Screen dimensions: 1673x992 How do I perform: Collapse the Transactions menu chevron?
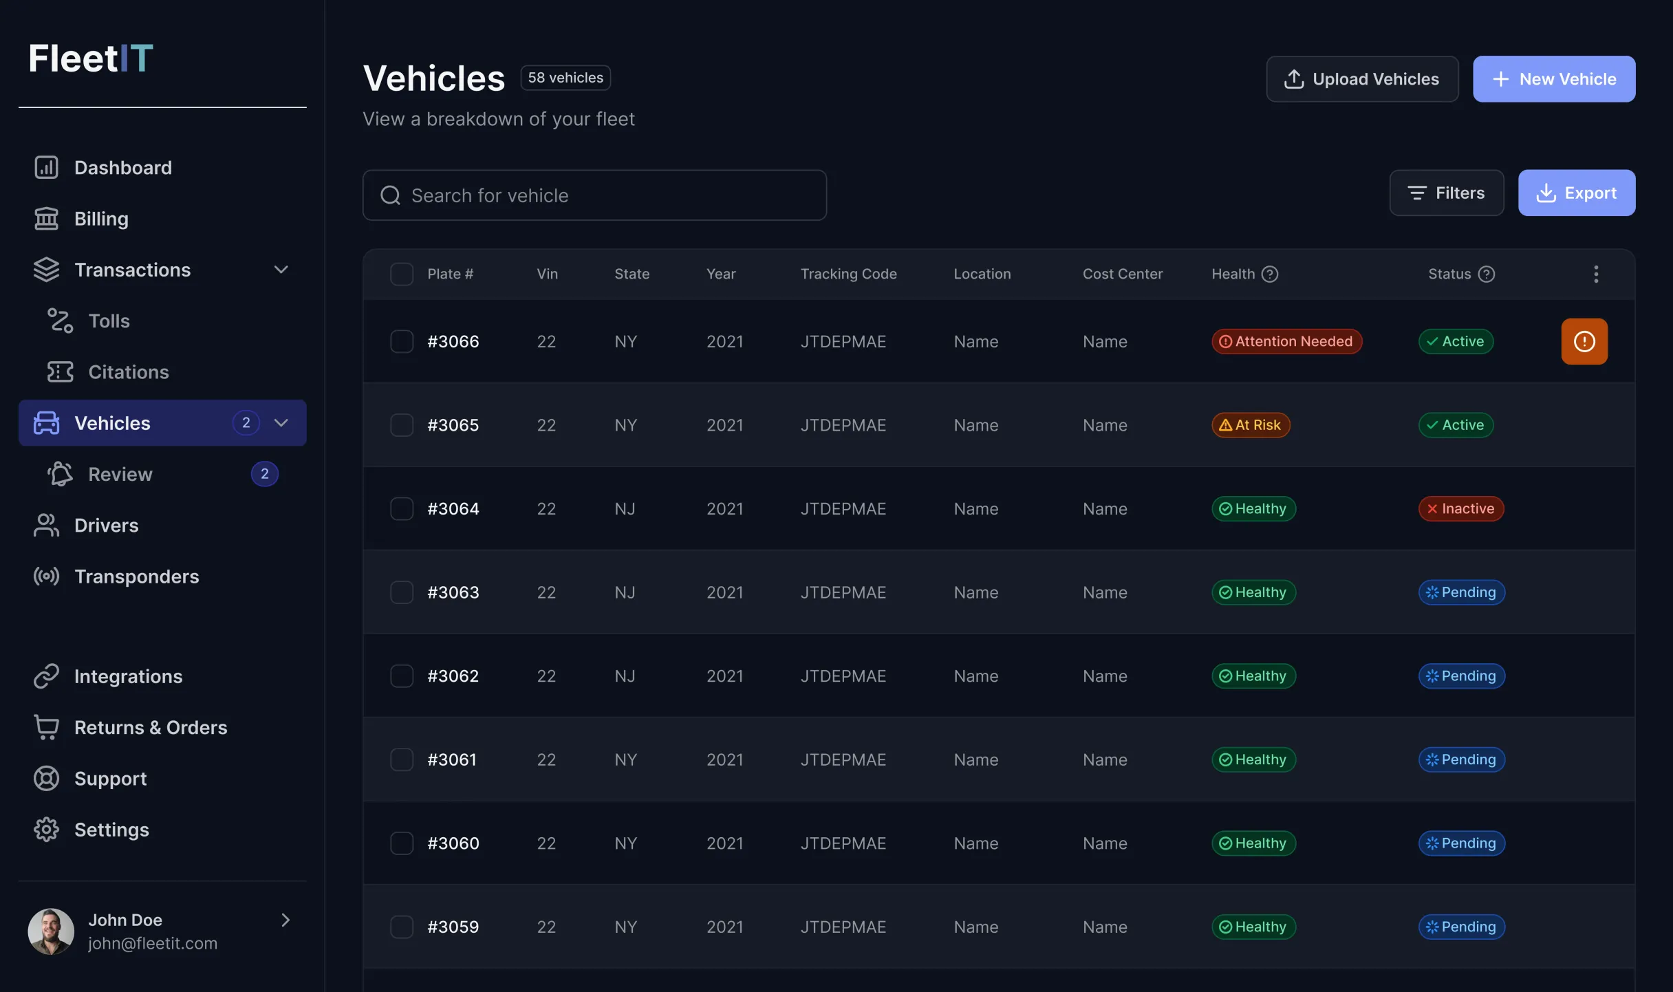click(x=281, y=270)
